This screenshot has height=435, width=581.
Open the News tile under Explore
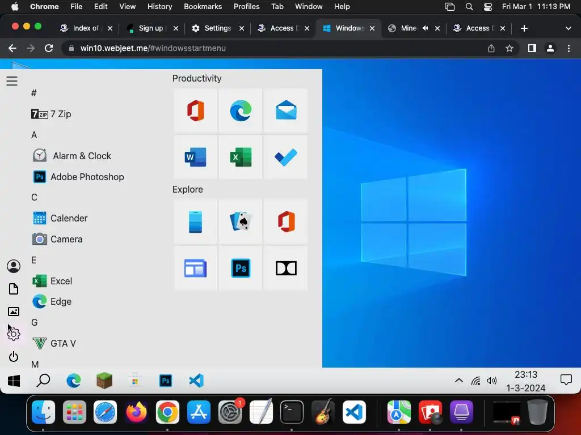195,268
